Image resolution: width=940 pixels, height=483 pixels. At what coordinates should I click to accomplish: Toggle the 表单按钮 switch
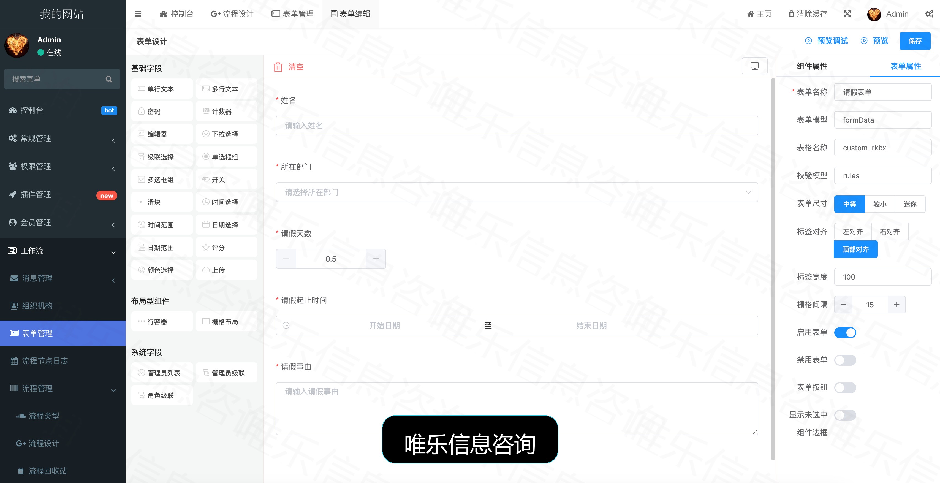click(845, 388)
